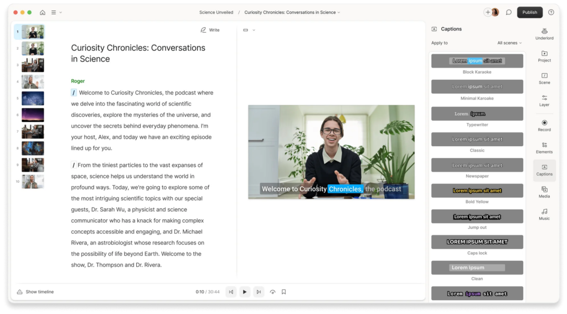Add a bookmark marker

tap(284, 291)
